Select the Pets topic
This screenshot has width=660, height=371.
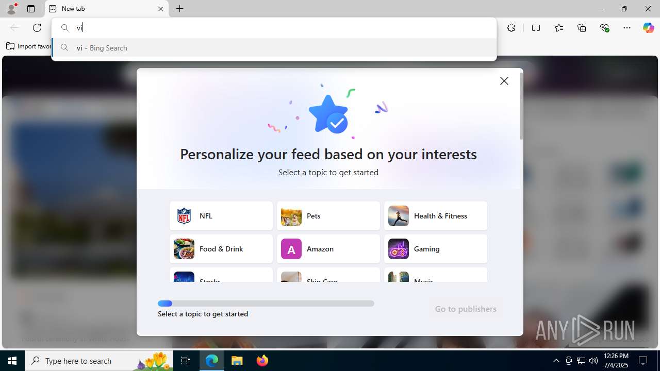click(328, 216)
